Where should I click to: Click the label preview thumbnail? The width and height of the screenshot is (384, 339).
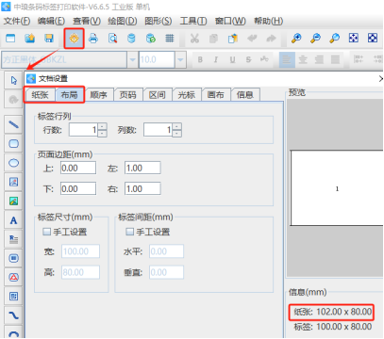[337, 188]
